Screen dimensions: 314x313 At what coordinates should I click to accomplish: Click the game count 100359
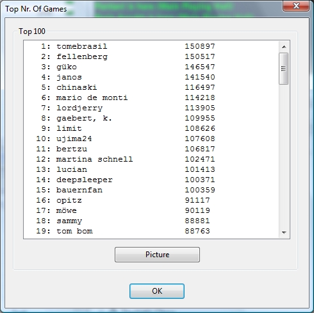click(x=200, y=190)
